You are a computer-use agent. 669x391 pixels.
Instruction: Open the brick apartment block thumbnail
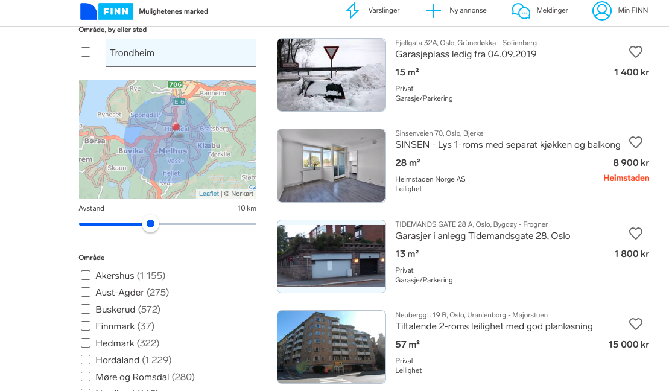pyautogui.click(x=331, y=346)
